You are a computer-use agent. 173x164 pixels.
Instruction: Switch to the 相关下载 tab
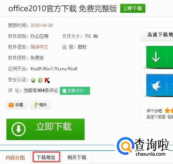tap(77, 157)
